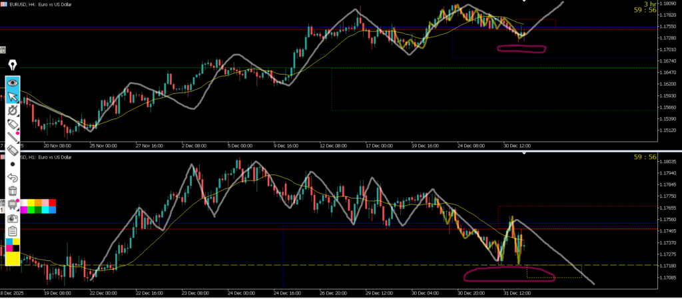682x299 pixels.
Task: Take a screenshot with the camera icon
Action: click(x=13, y=218)
